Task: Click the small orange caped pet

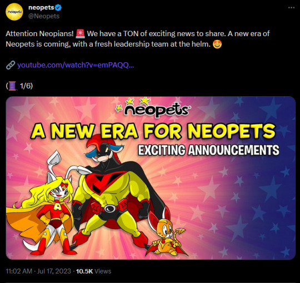Action: 167,234
